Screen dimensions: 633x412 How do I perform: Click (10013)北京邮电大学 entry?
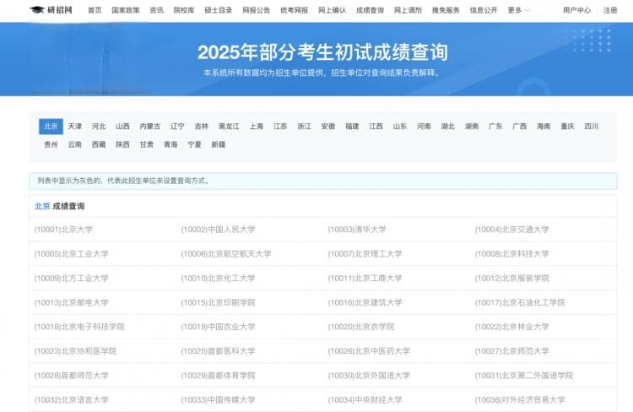pos(72,302)
